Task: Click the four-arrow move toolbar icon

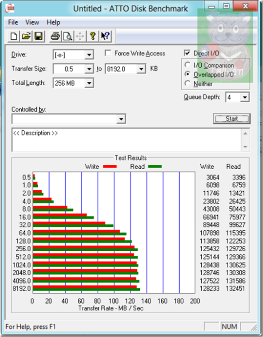Action: tap(80, 36)
